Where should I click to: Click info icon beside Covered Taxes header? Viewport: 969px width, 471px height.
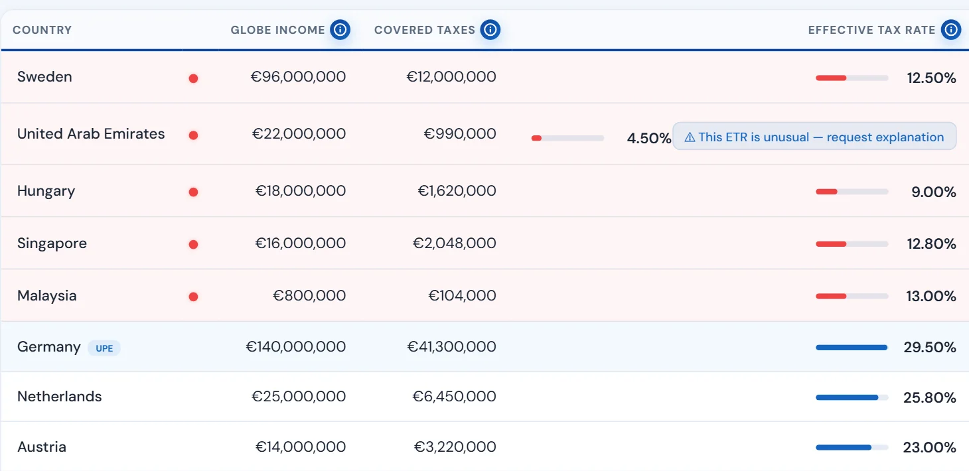[490, 29]
